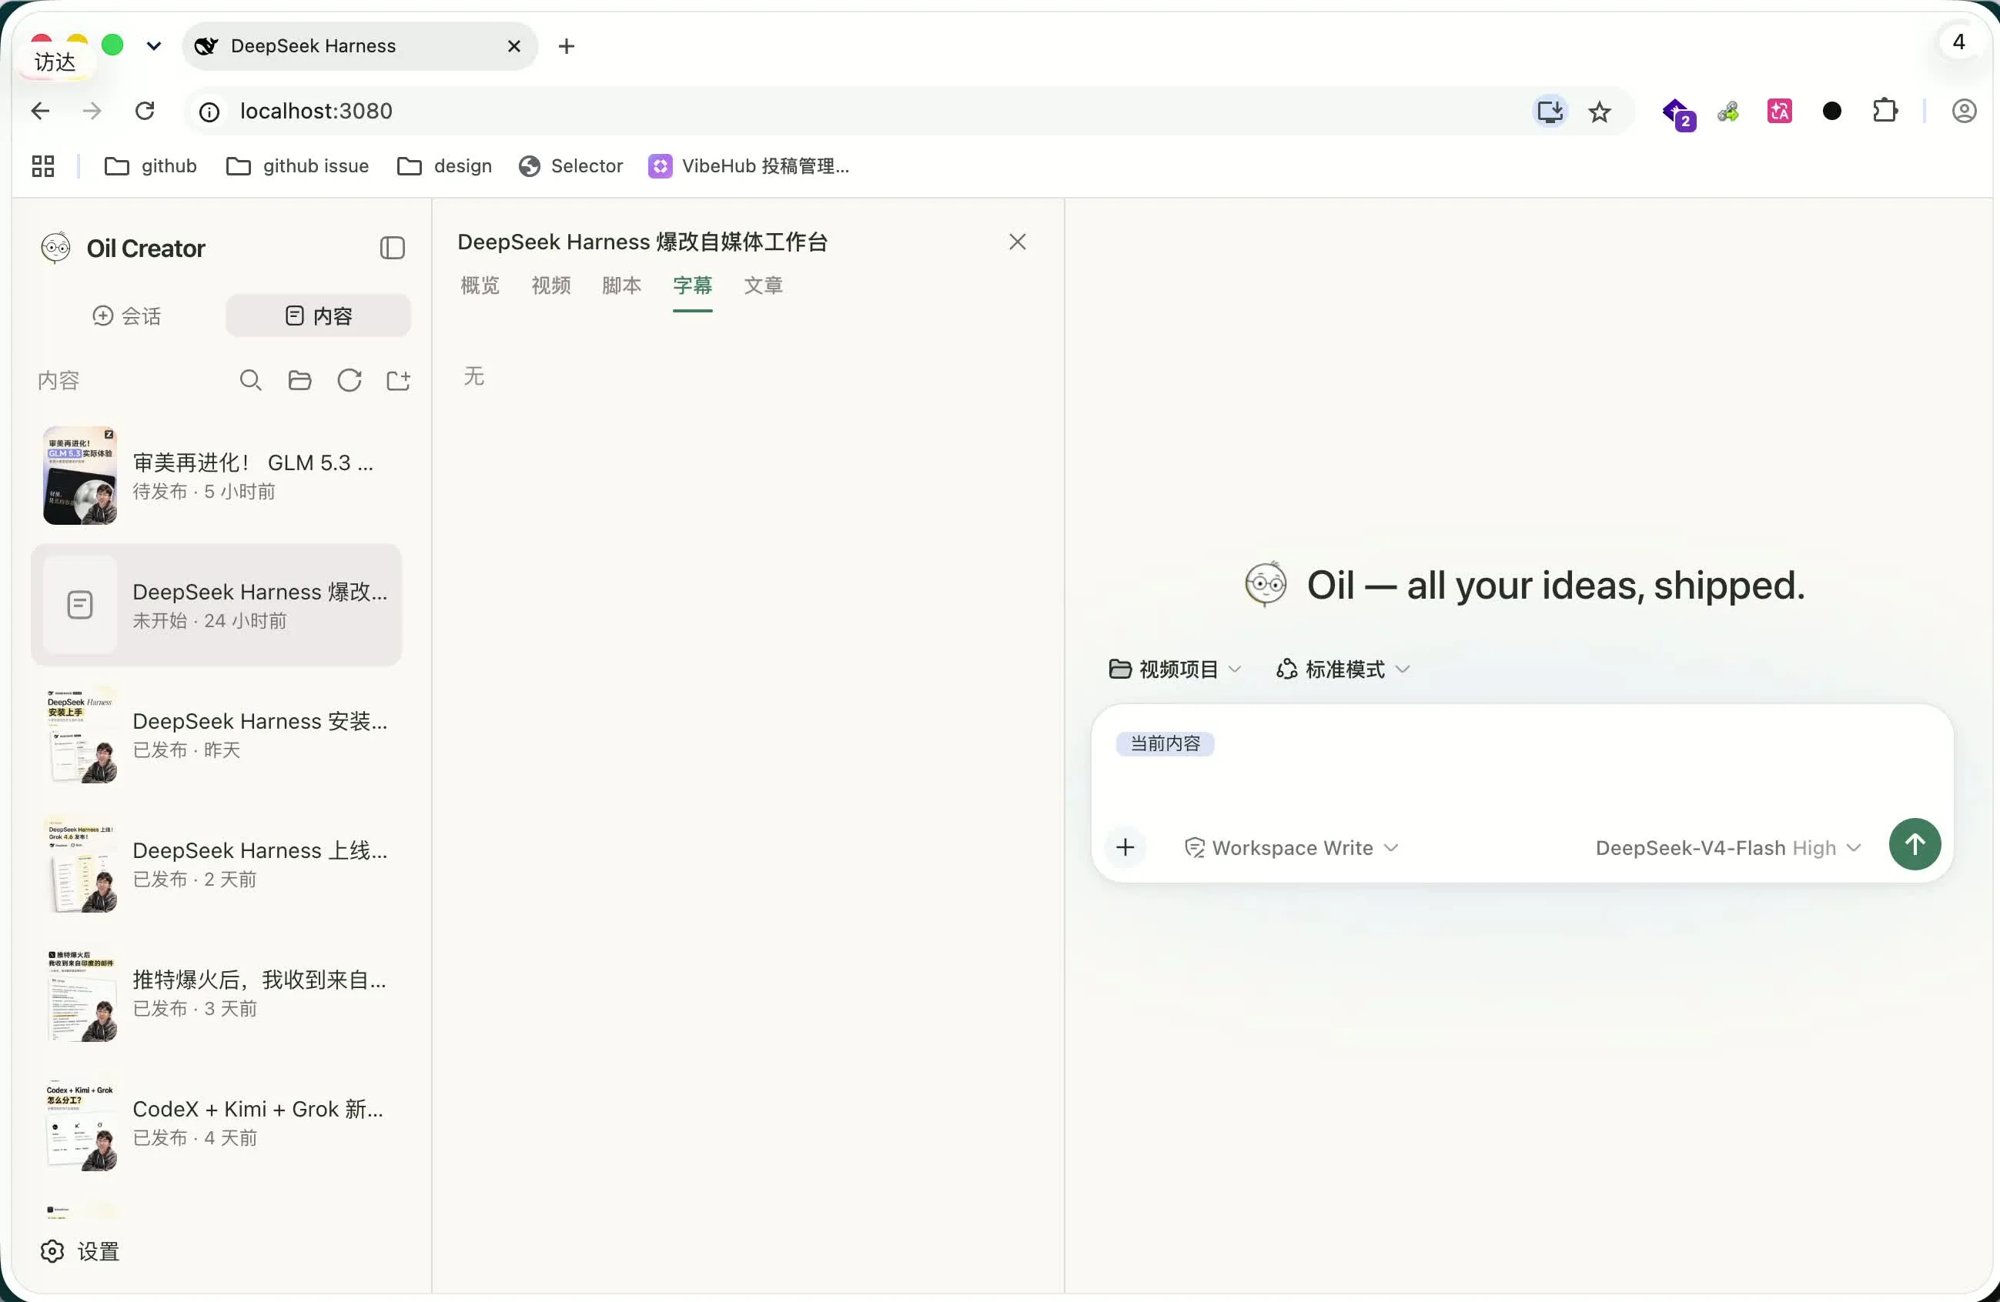
Task: Open browser extensions puzzle icon
Action: tap(1885, 111)
